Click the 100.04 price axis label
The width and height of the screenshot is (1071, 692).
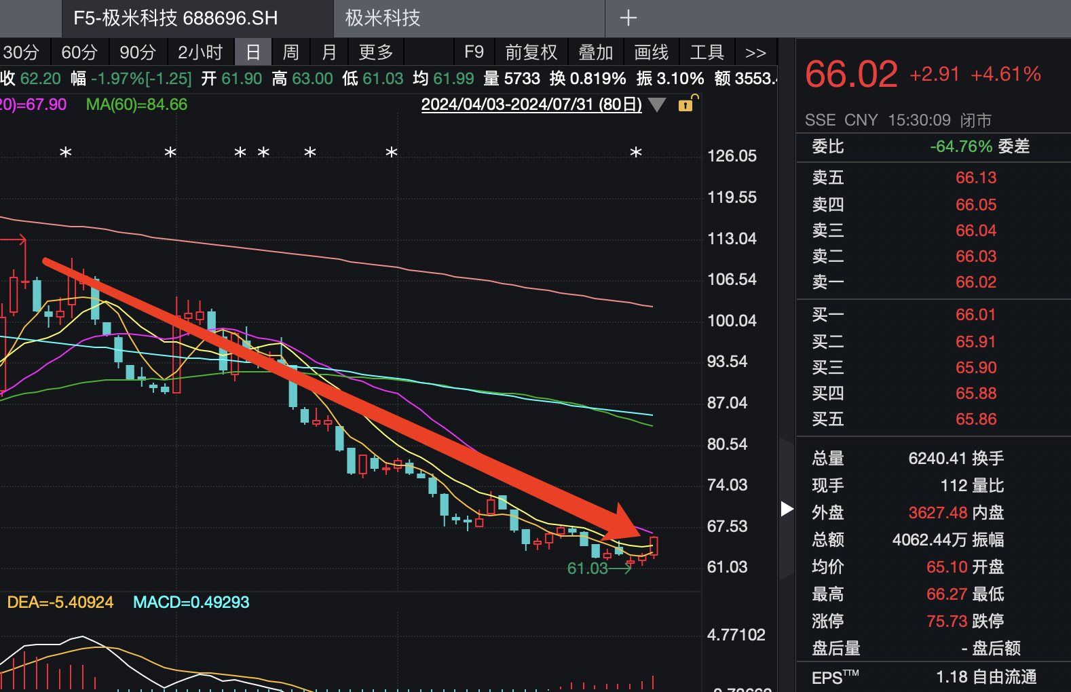click(732, 321)
